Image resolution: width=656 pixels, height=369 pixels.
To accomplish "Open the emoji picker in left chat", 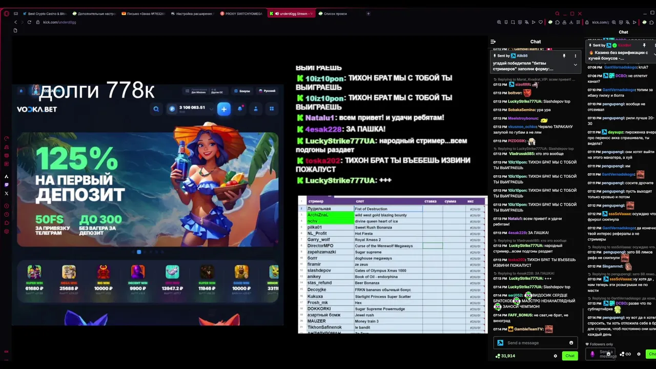I will click(x=571, y=343).
